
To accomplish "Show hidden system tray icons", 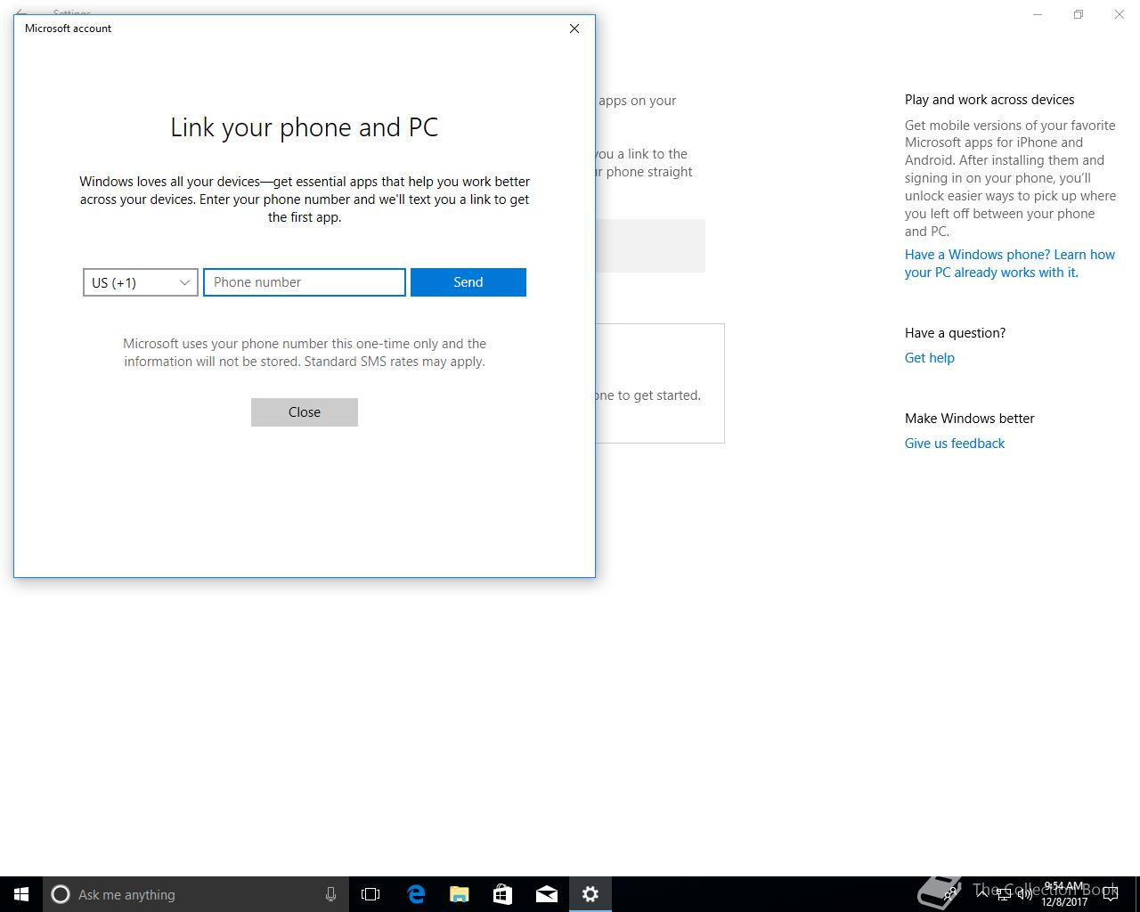I will pos(981,894).
